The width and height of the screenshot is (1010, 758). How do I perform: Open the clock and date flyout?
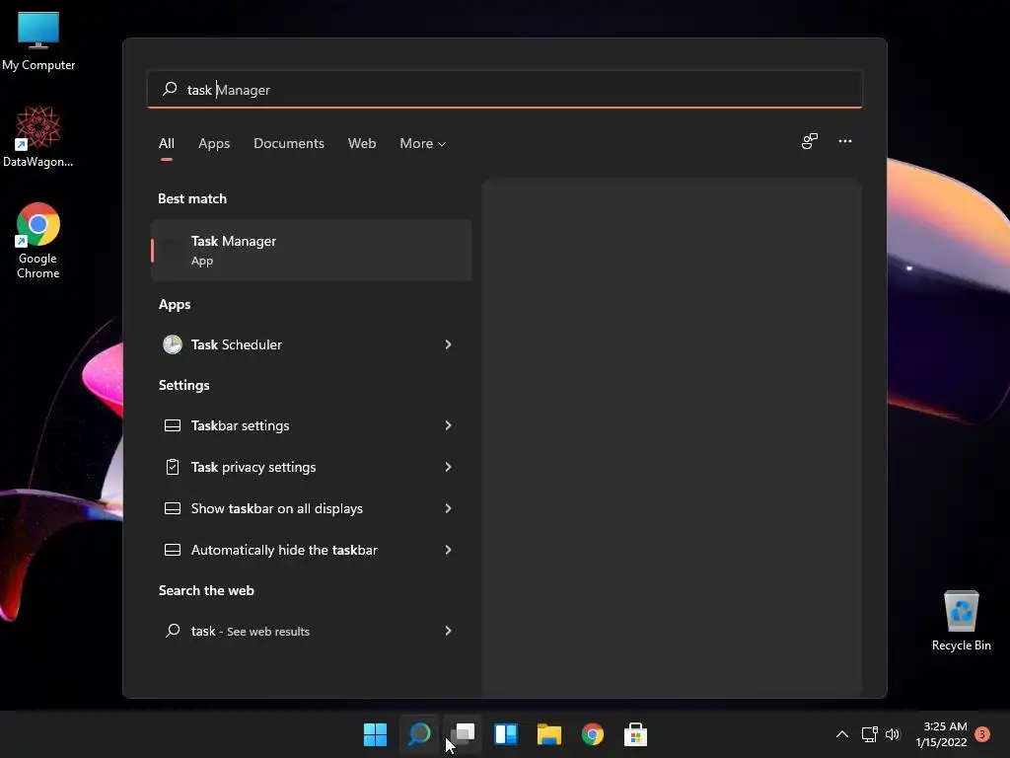[942, 734]
